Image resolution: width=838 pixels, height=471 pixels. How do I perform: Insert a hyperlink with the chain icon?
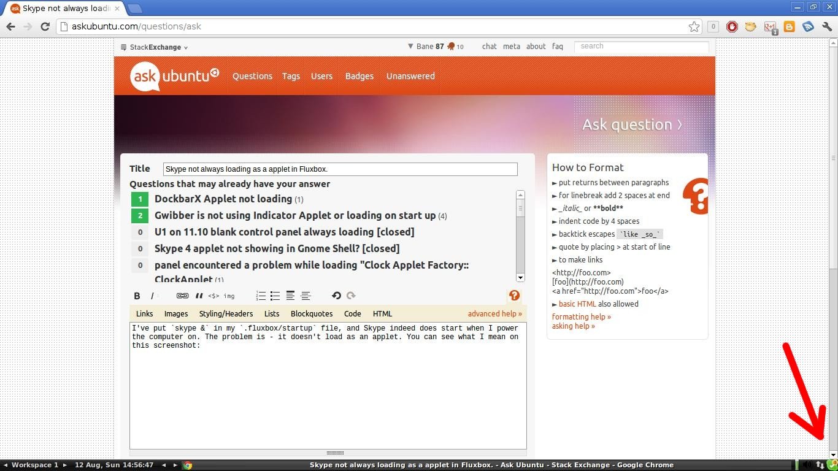(x=182, y=296)
